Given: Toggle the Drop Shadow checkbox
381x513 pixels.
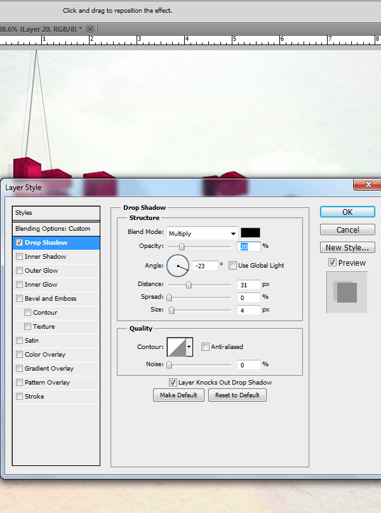Looking at the screenshot, I should point(19,242).
